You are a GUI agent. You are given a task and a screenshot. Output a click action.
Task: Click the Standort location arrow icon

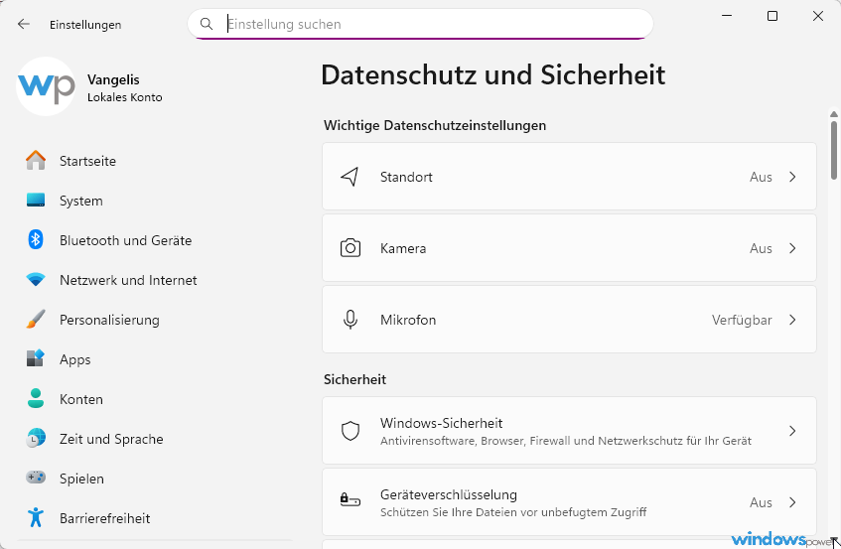[x=350, y=177]
